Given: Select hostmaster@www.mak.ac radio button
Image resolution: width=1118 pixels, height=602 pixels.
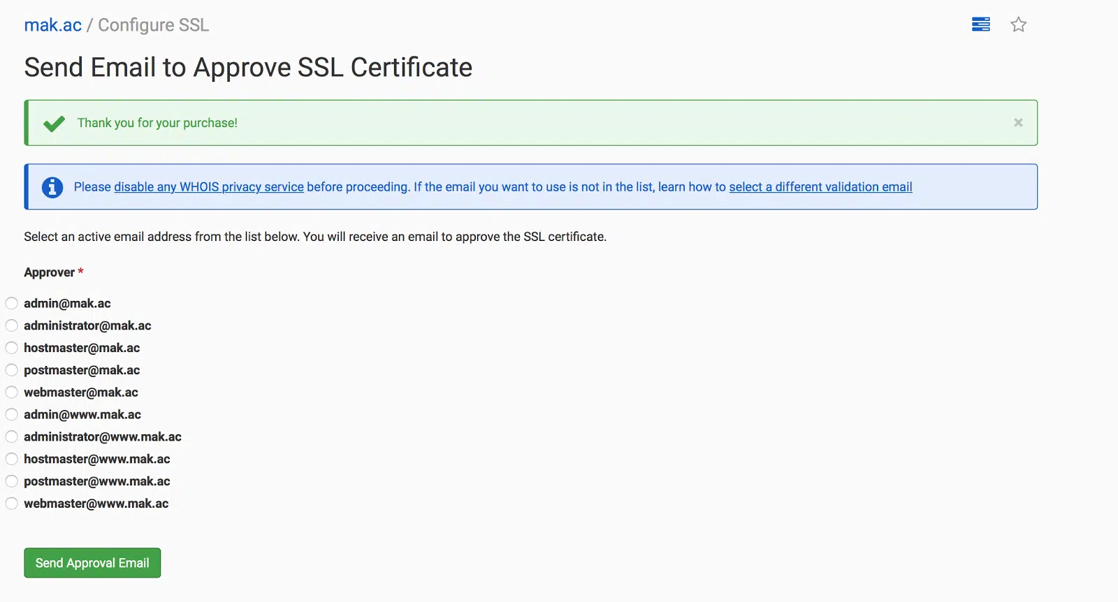Looking at the screenshot, I should pos(12,460).
